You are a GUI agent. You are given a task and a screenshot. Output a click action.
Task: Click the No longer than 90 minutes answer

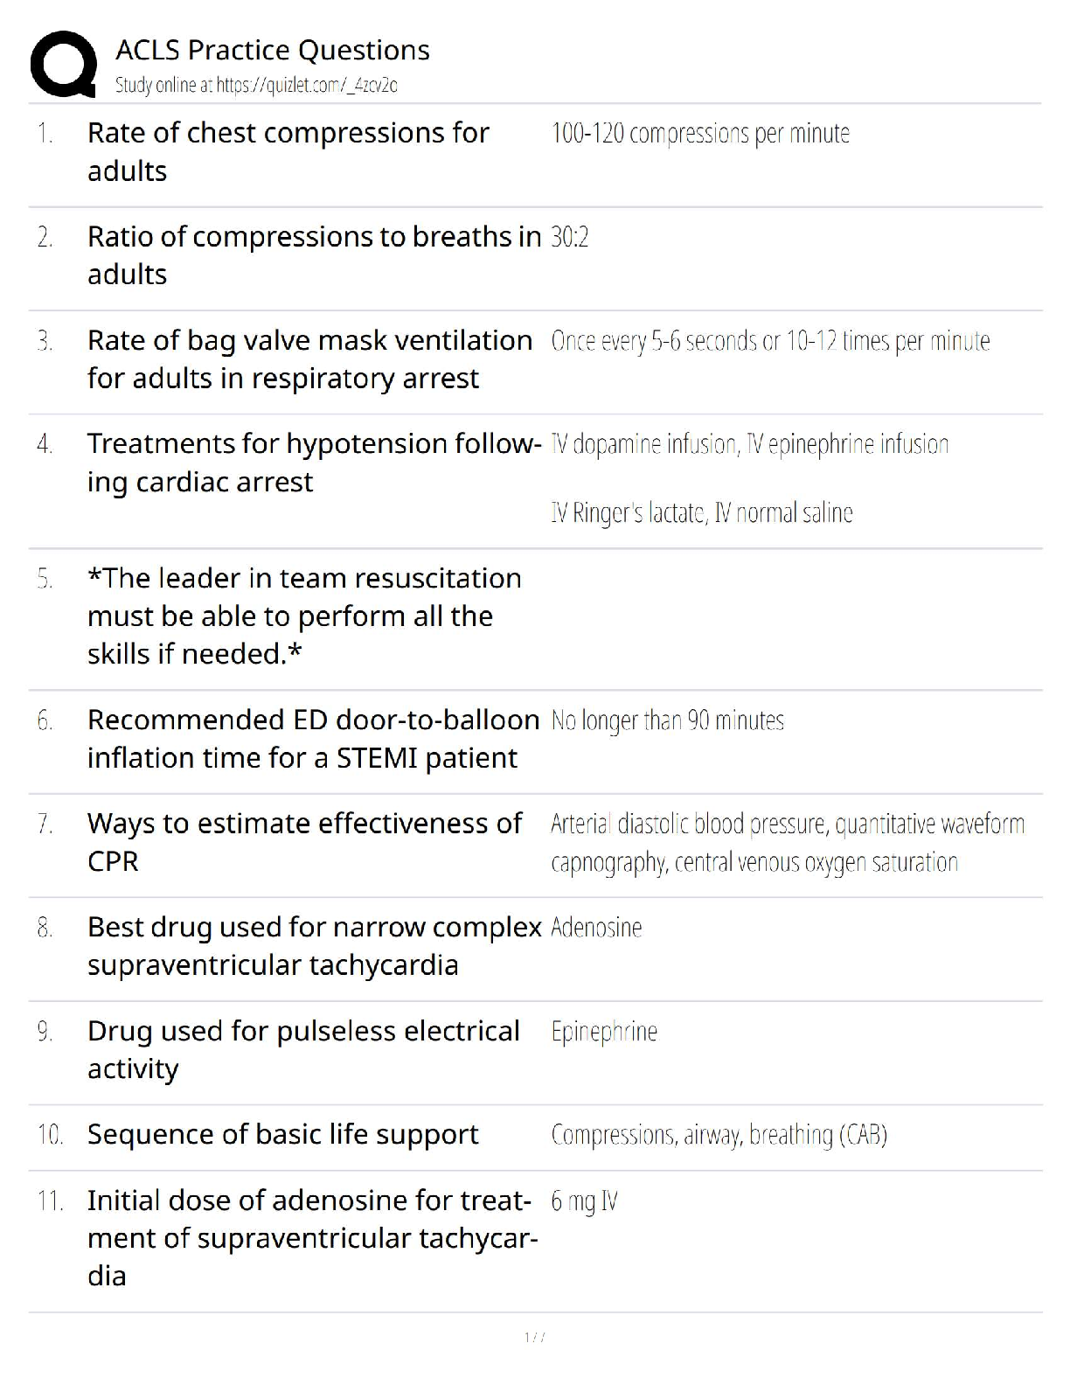point(667,720)
